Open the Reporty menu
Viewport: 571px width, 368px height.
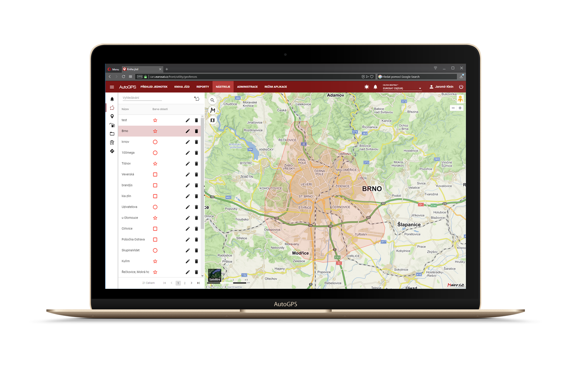tap(203, 87)
